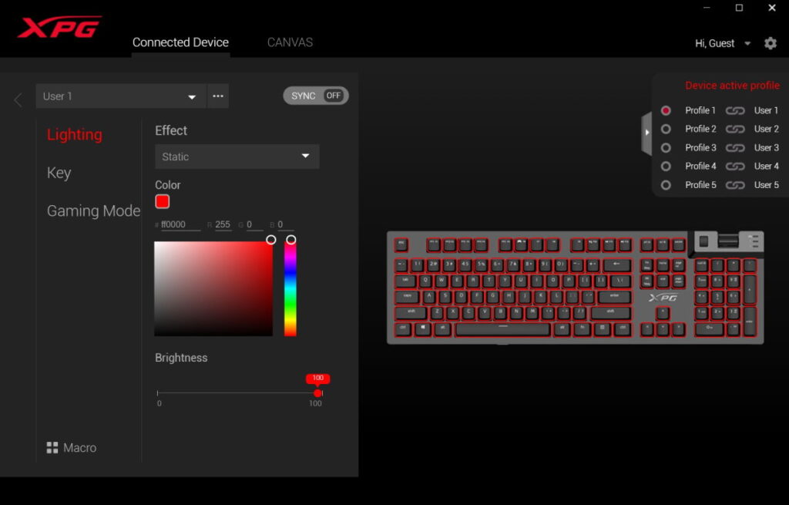The image size is (789, 505).
Task: Click the red color swatch under Color
Action: (163, 202)
